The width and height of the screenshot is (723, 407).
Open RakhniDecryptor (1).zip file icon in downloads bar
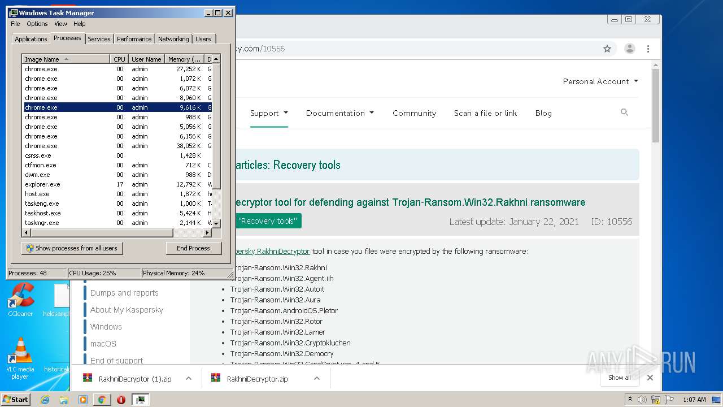pos(88,378)
